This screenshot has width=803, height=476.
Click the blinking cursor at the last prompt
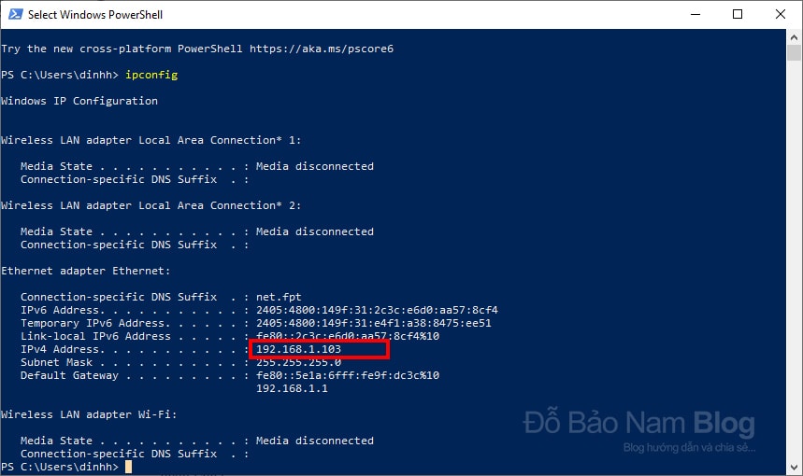coord(129,467)
